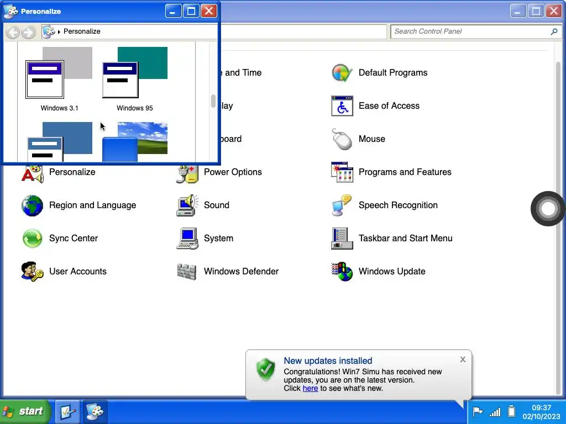Minimize the Personalize window
This screenshot has width=566, height=424.
[x=173, y=11]
